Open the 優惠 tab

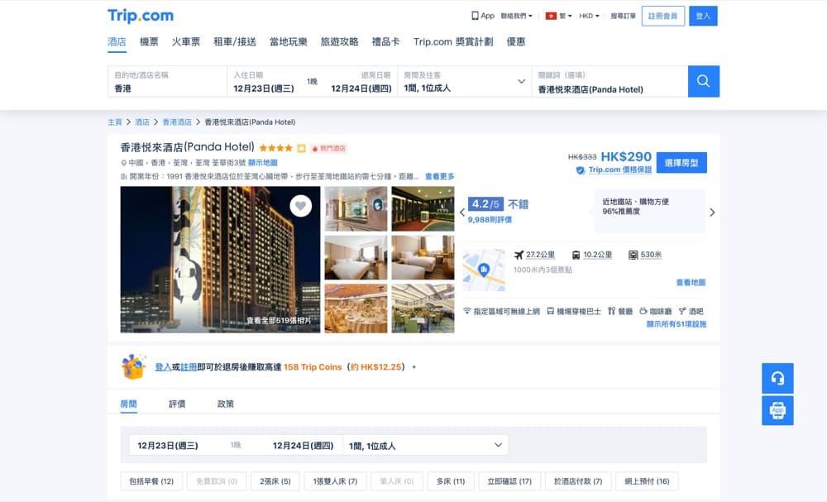[x=516, y=41]
